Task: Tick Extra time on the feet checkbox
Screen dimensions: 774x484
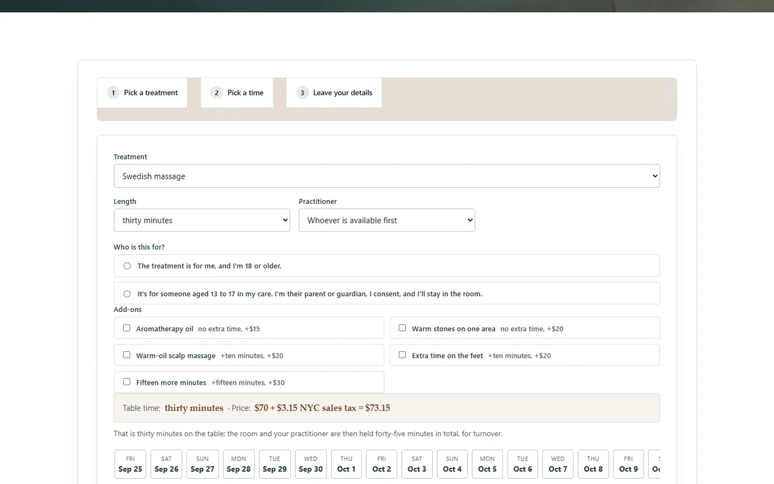Action: tap(402, 355)
